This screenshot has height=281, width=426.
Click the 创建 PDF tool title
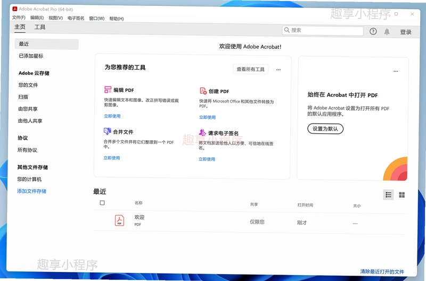[x=219, y=91]
